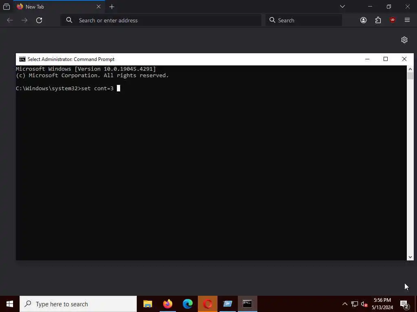Image resolution: width=417 pixels, height=312 pixels.
Task: Click the Search box in Firefox toolbar
Action: pos(304,20)
